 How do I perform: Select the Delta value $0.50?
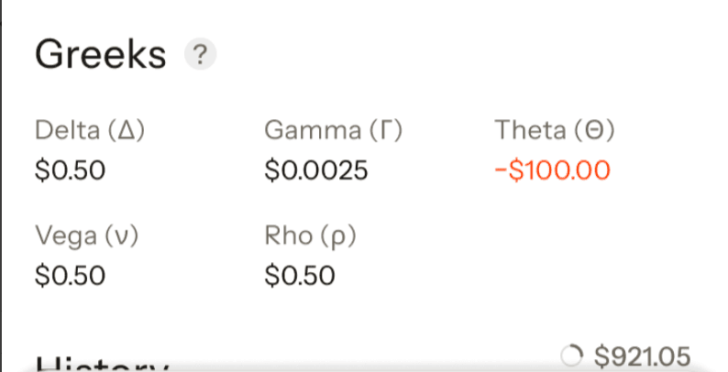70,170
